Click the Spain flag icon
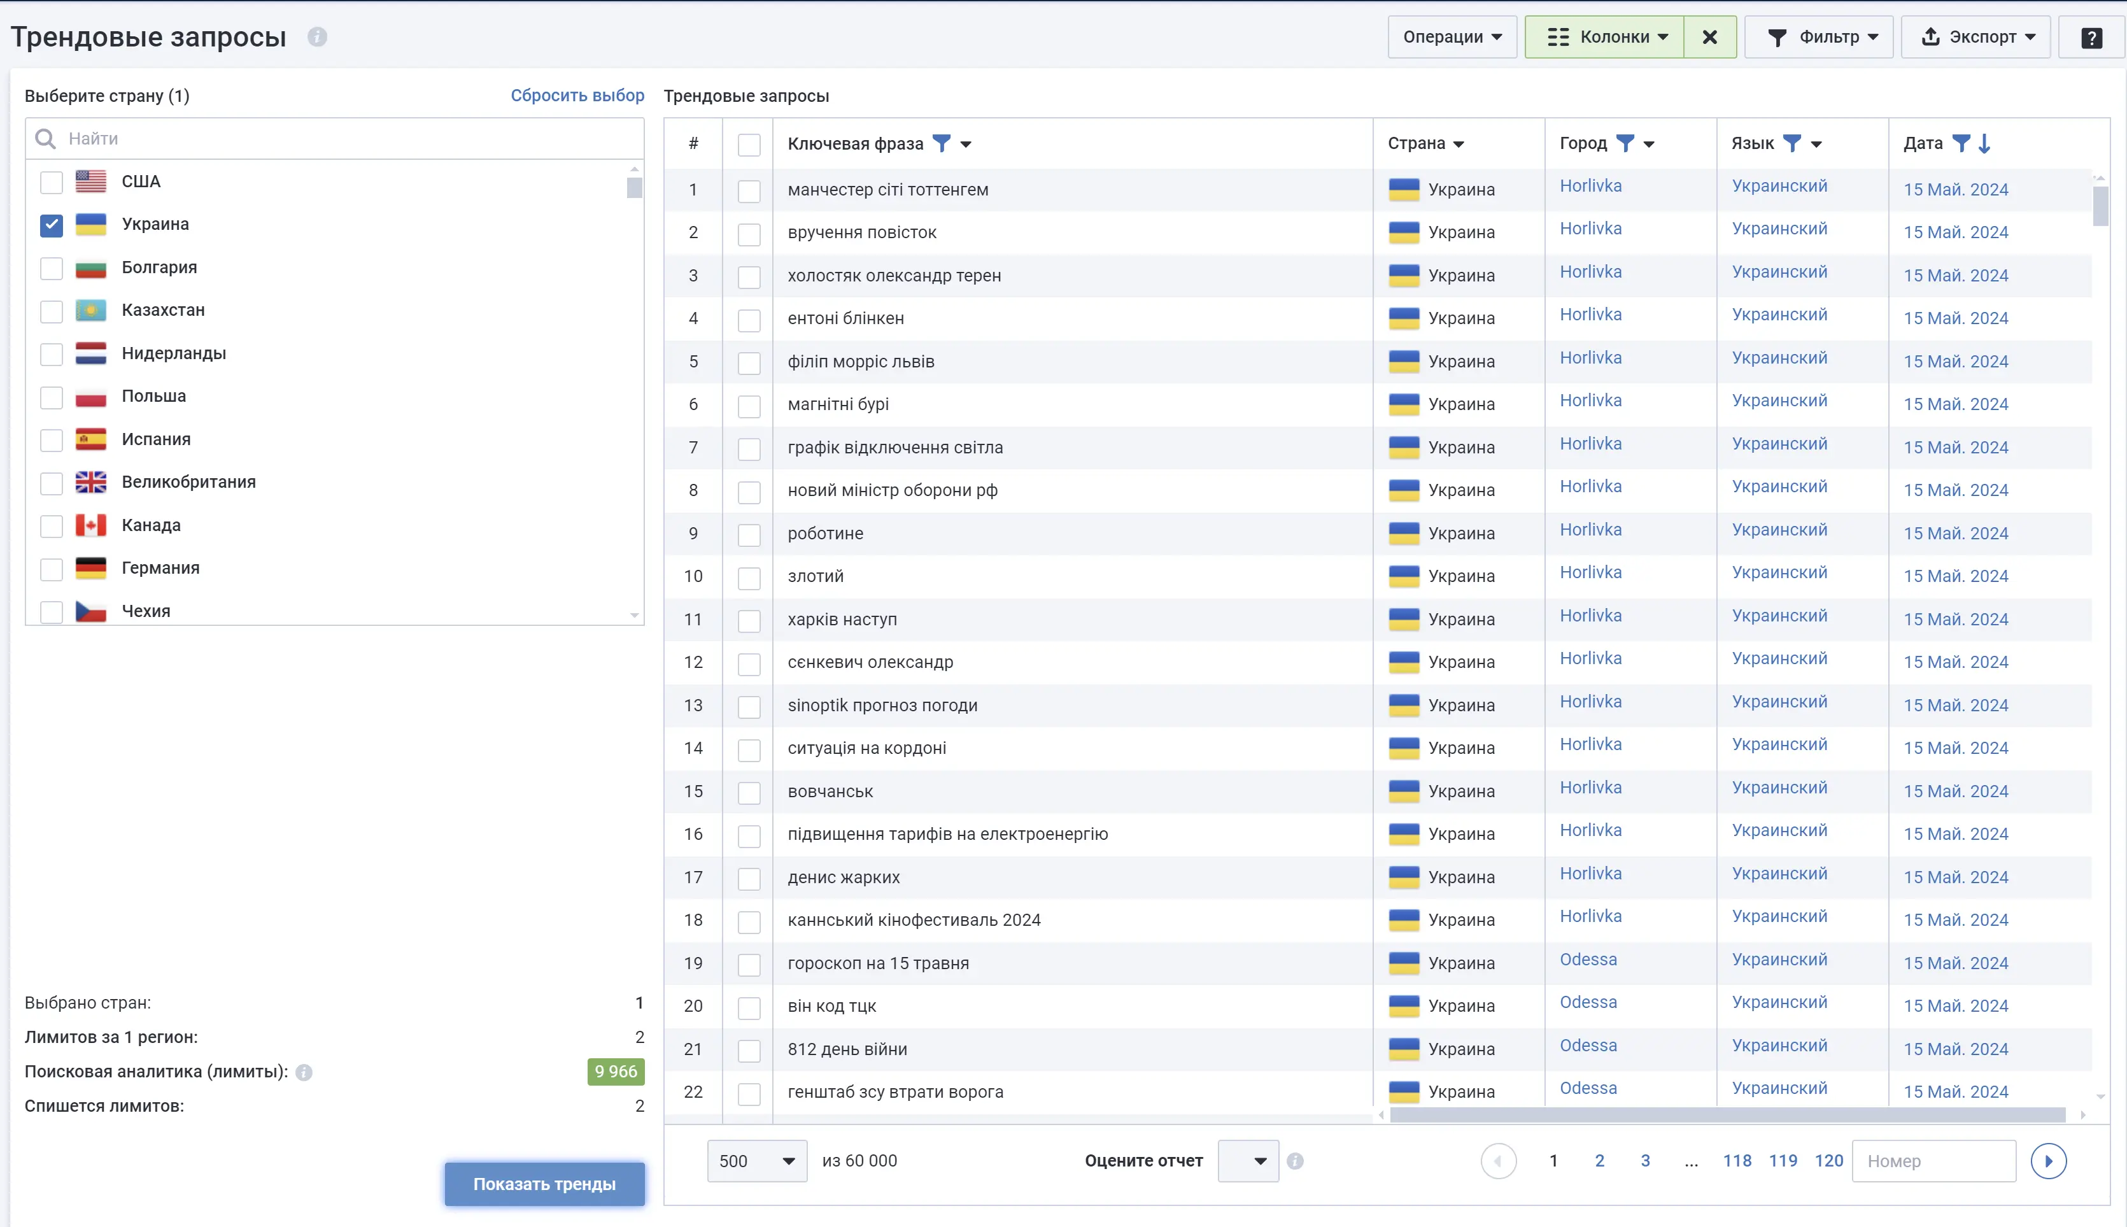 coord(91,439)
